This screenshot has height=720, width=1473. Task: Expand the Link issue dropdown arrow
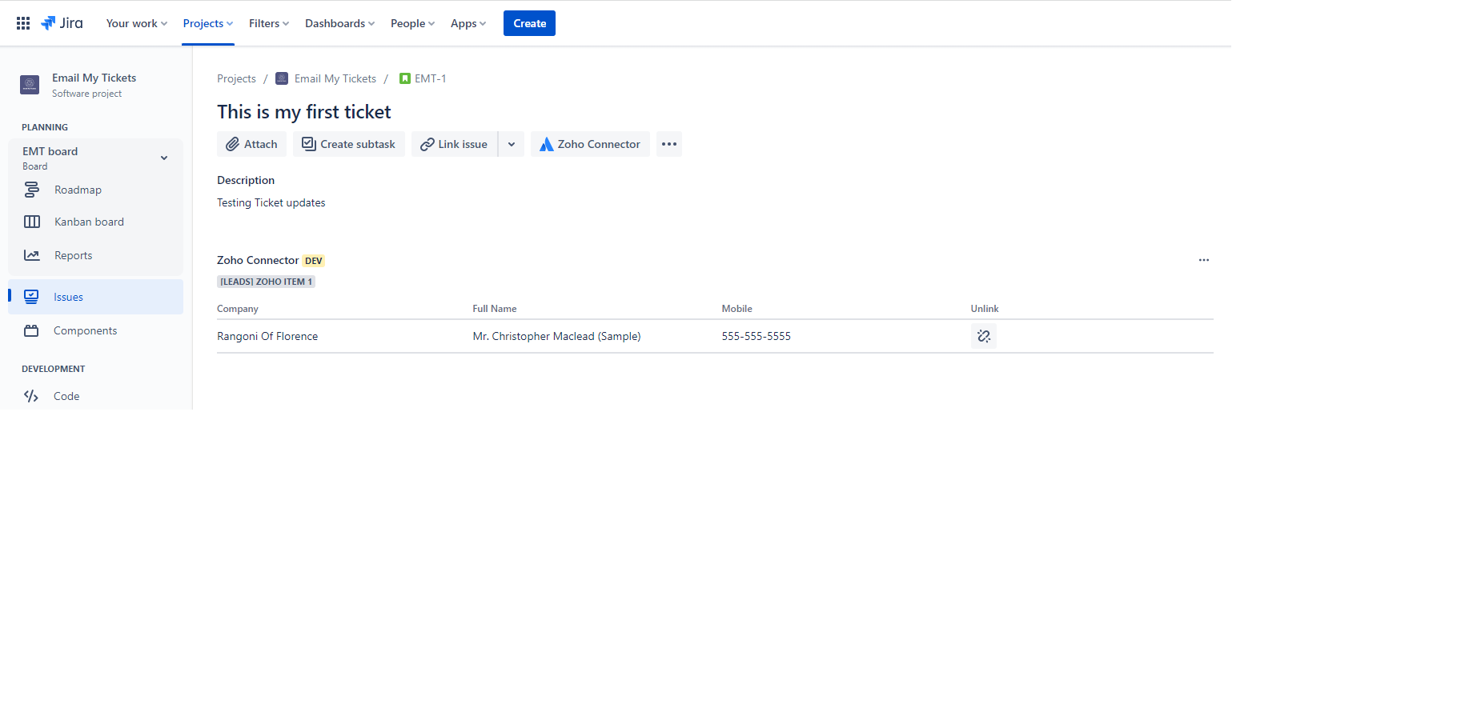[x=512, y=144]
